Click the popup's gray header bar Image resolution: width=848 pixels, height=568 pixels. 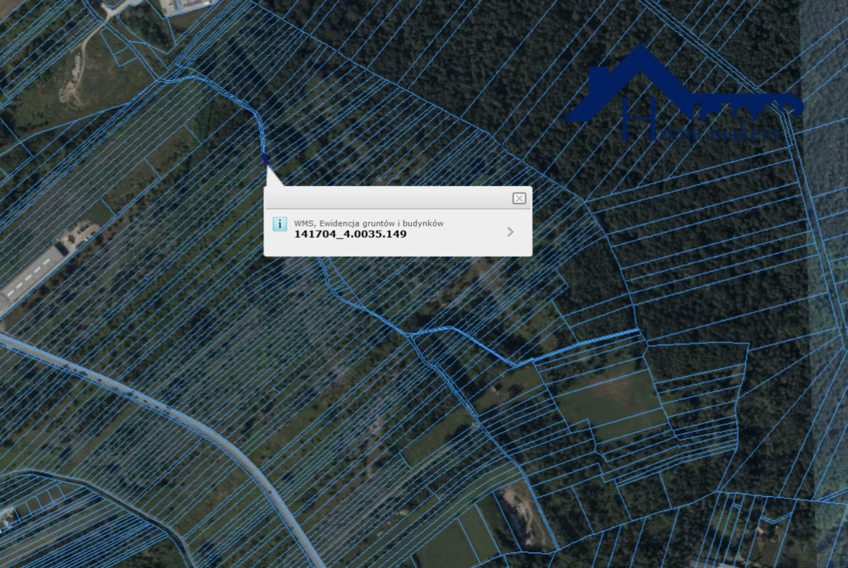(389, 198)
